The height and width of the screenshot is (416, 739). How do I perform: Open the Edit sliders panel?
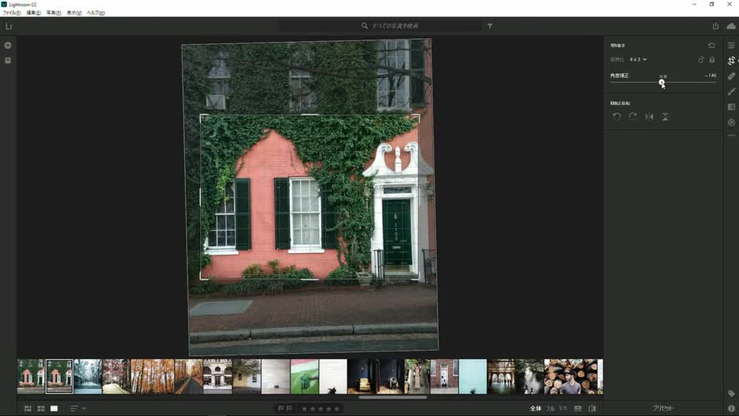(731, 45)
